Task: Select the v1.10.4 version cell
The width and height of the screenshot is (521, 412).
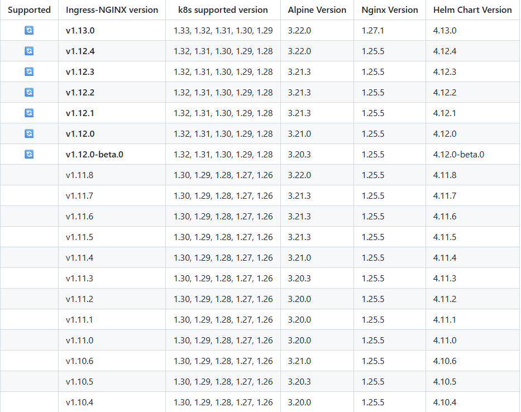Action: click(79, 403)
